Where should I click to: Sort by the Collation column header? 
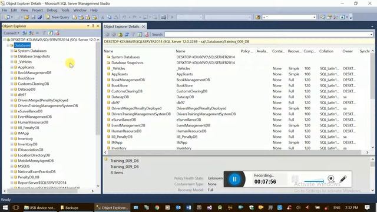pyautogui.click(x=326, y=51)
